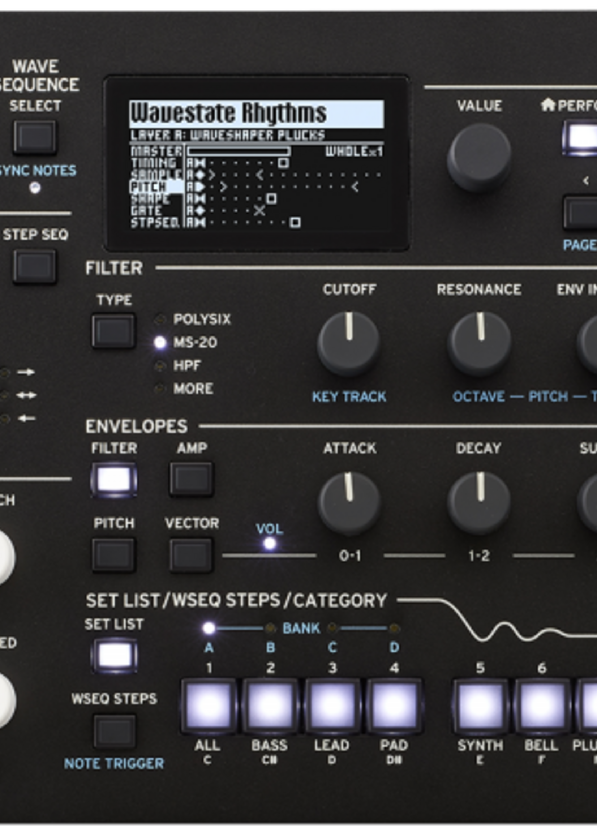The width and height of the screenshot is (597, 836).
Task: Push the STEP SEQ button
Action: 35,266
